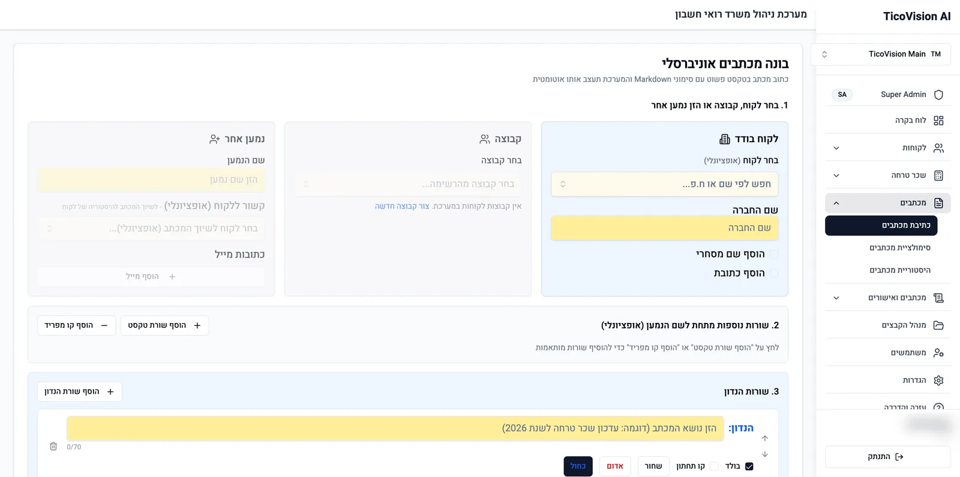The height and width of the screenshot is (477, 960).
Task: Click the מנהל קבצים folder icon
Action: (938, 325)
